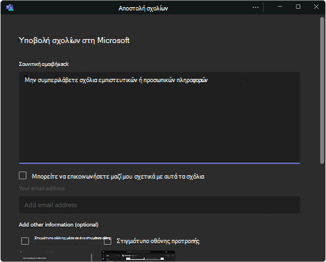Minimize the Αποστολή σχολίων window
This screenshot has height=262, width=326.
pyautogui.click(x=280, y=7)
